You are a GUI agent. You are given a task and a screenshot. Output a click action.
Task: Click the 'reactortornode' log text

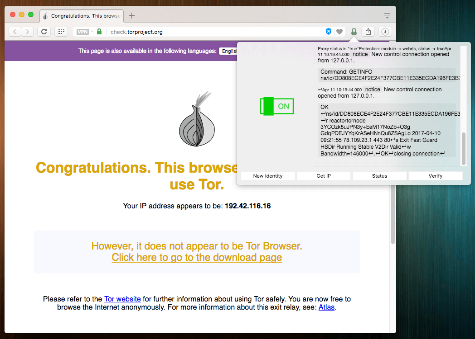coord(348,121)
